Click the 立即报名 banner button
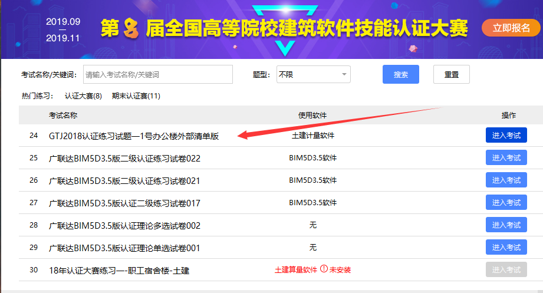This screenshot has width=543, height=293. pos(511,28)
